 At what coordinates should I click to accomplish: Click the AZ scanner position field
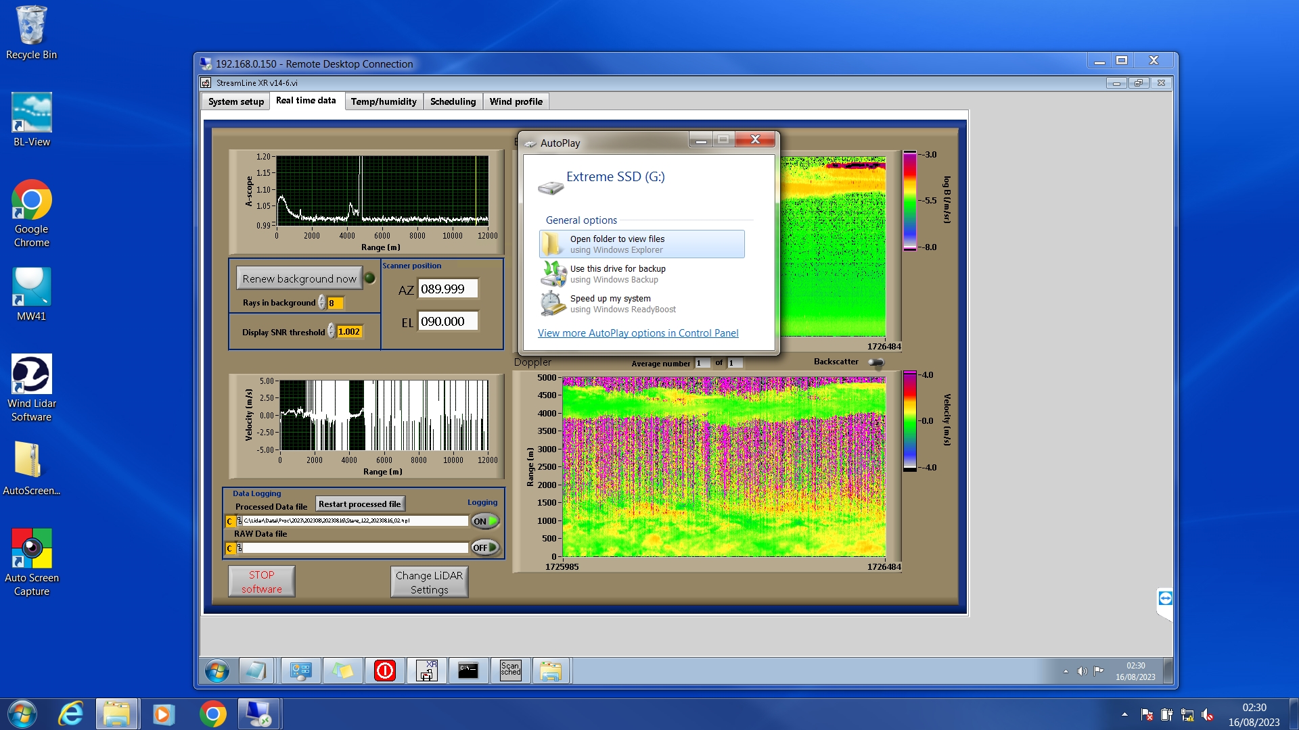point(447,289)
